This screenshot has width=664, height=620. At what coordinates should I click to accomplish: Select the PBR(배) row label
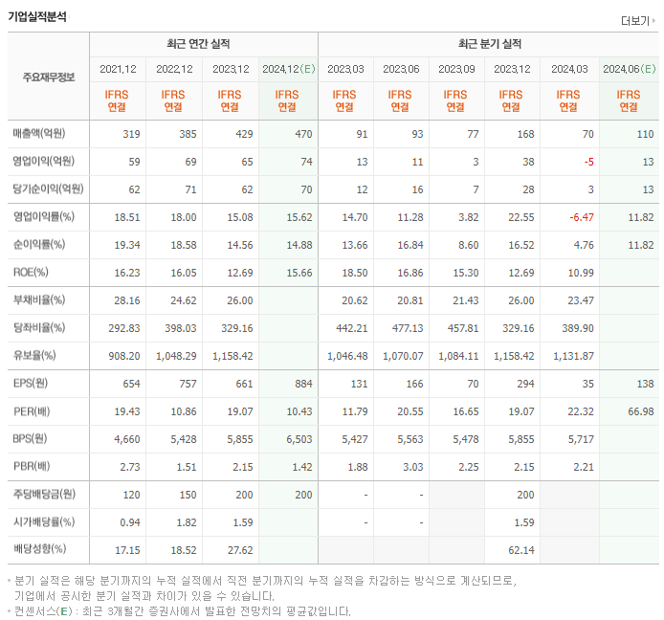pyautogui.click(x=32, y=466)
